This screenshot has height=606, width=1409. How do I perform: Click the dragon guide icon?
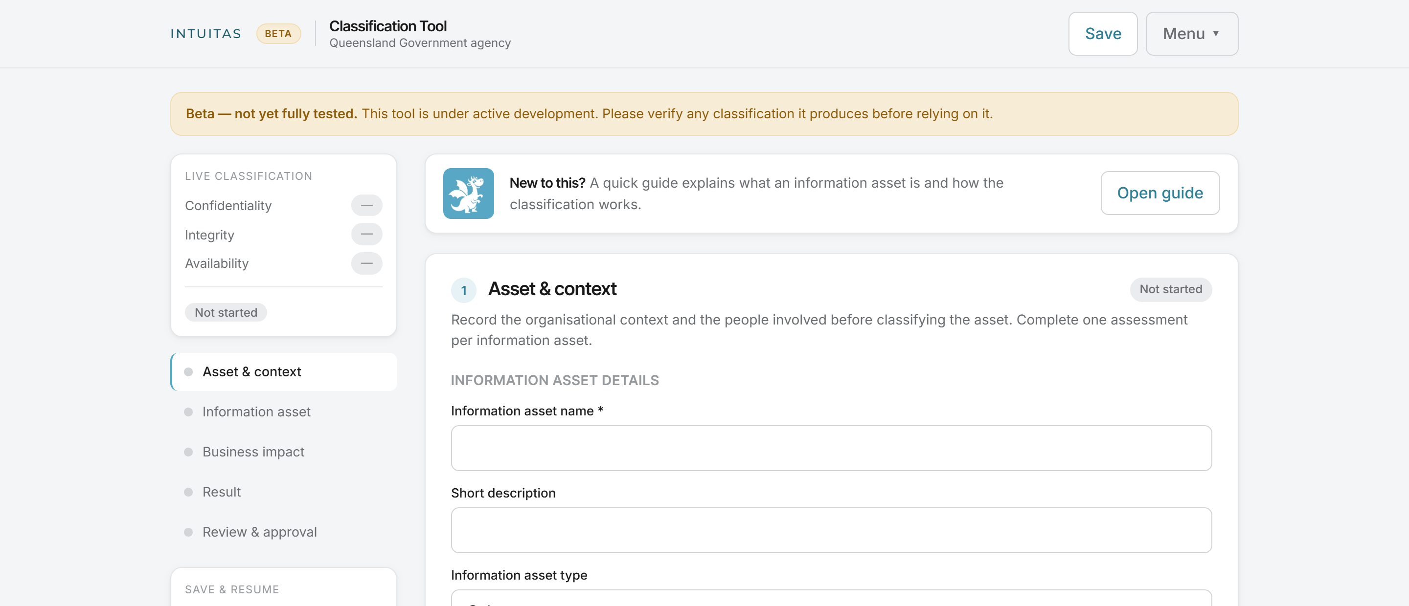(468, 194)
